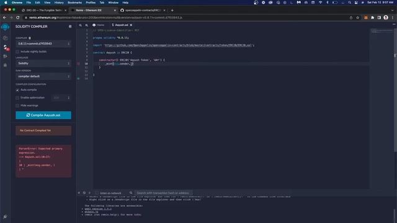Collapse the terminal panel arrow icon

[x=79, y=193]
